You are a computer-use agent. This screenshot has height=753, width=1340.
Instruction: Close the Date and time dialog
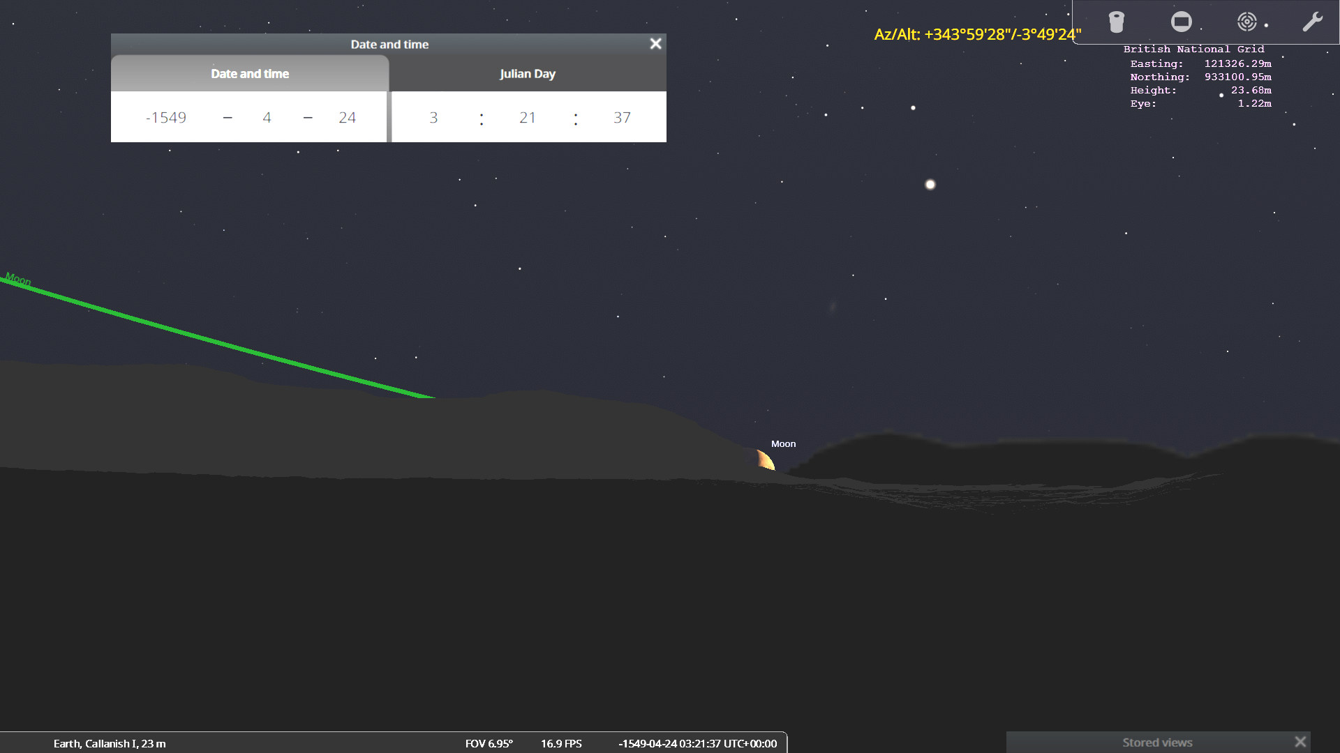[655, 44]
